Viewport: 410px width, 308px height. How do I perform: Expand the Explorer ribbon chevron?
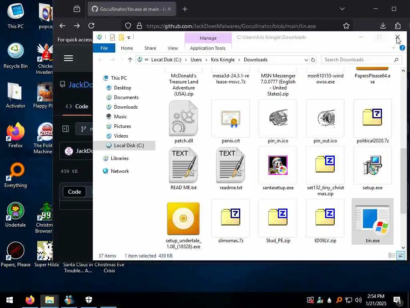click(394, 48)
